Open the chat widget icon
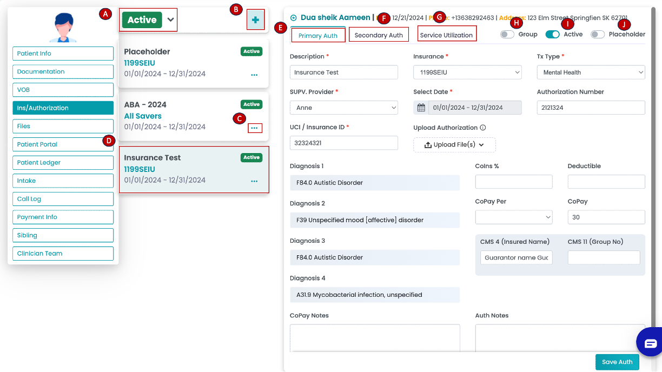Screen dimensions: 662x372 point(650,343)
